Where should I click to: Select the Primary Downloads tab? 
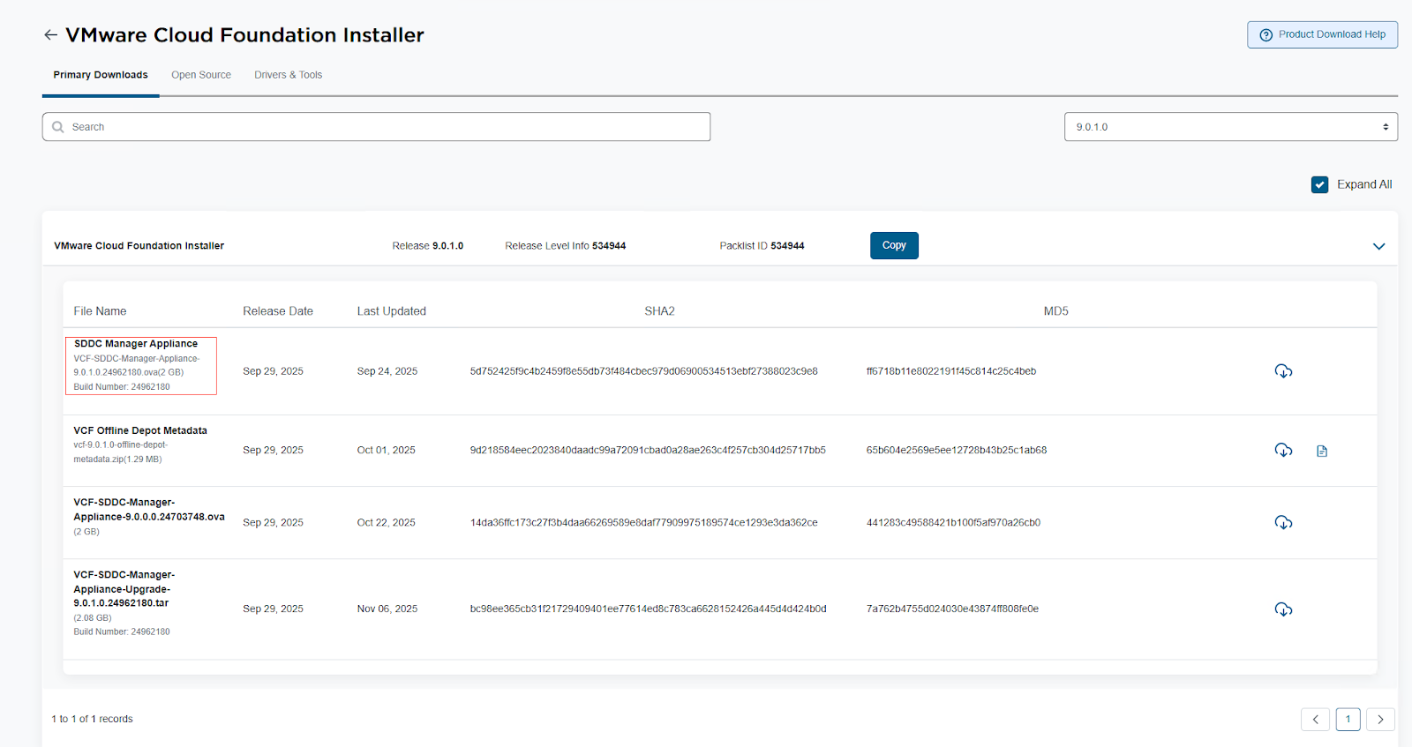tap(101, 75)
